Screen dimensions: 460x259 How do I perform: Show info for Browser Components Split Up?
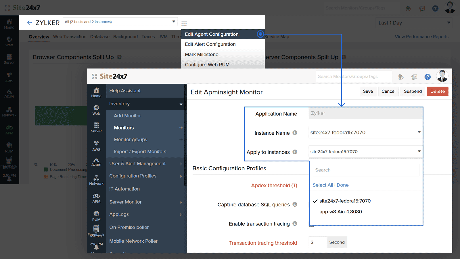[119, 57]
